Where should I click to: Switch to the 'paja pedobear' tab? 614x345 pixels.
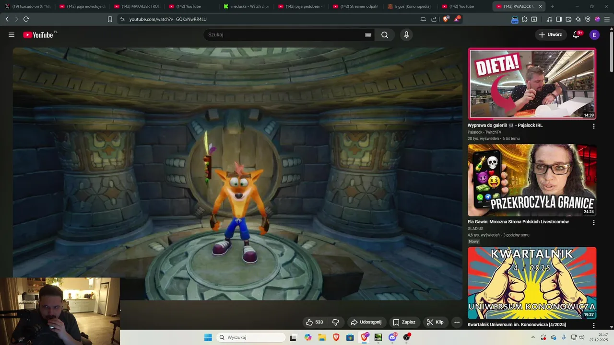coord(300,6)
